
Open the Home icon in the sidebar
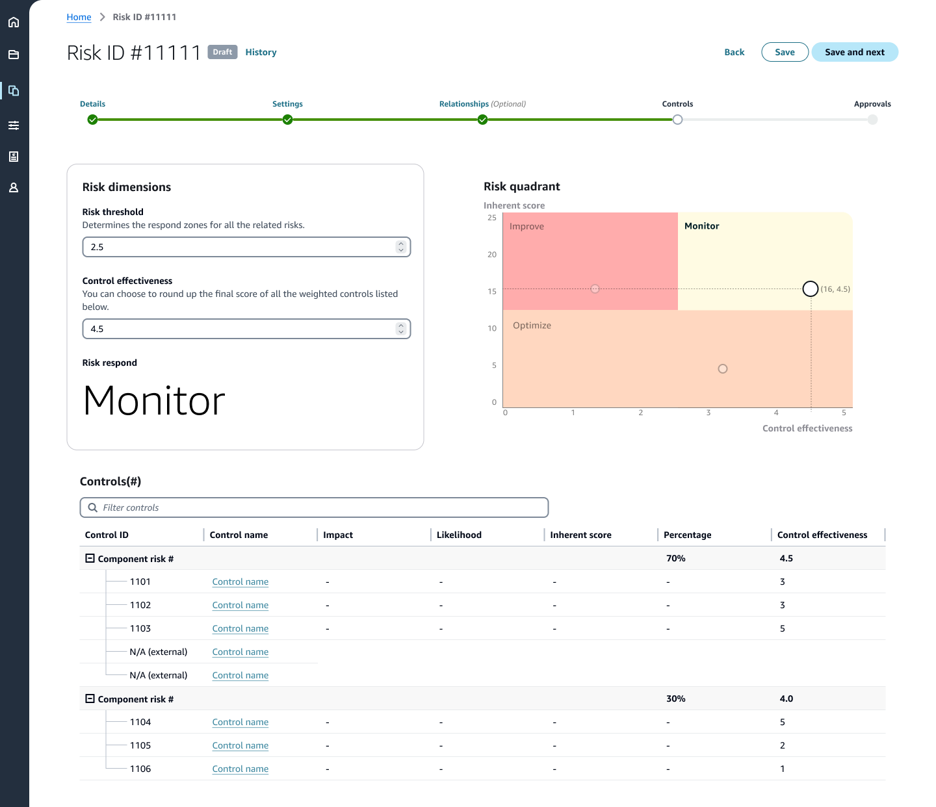coord(14,22)
